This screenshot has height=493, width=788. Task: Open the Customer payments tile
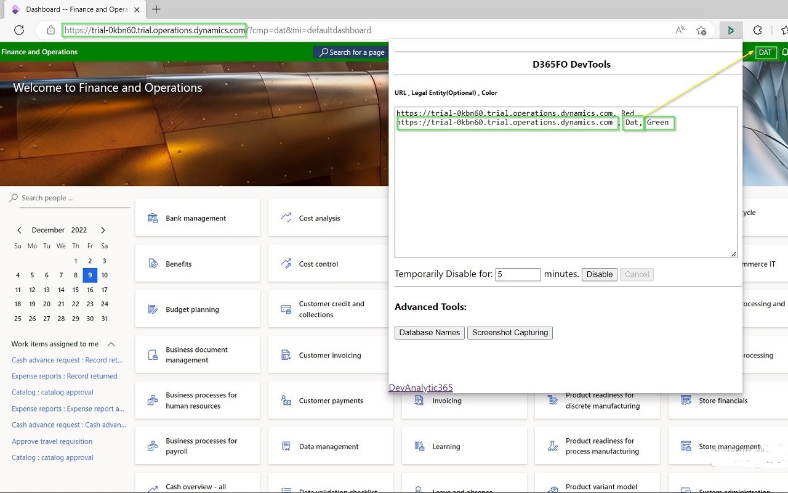330,401
